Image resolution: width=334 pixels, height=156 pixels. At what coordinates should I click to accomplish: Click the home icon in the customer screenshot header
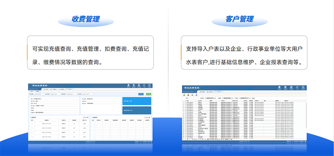coord(279,87)
